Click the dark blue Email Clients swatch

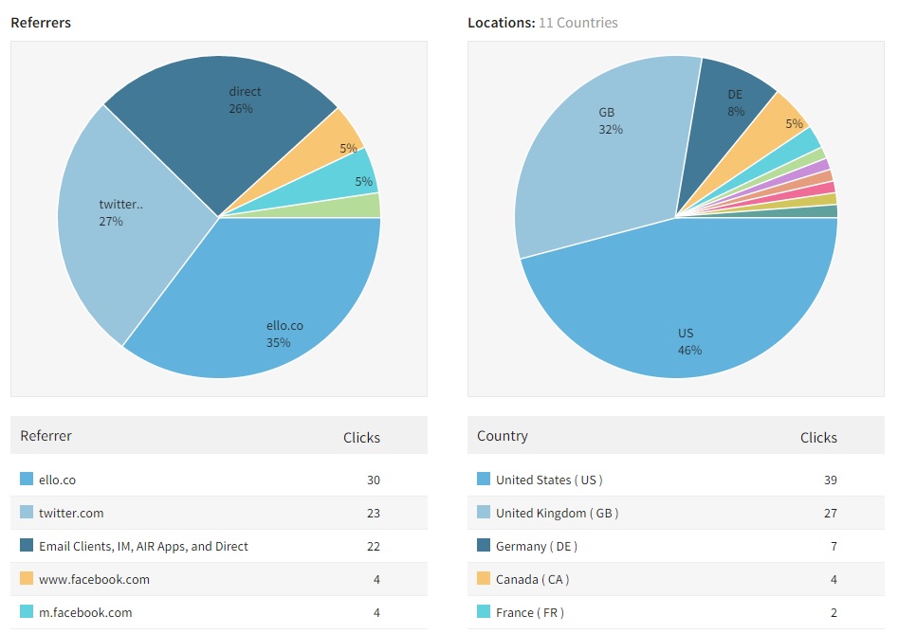(x=27, y=545)
